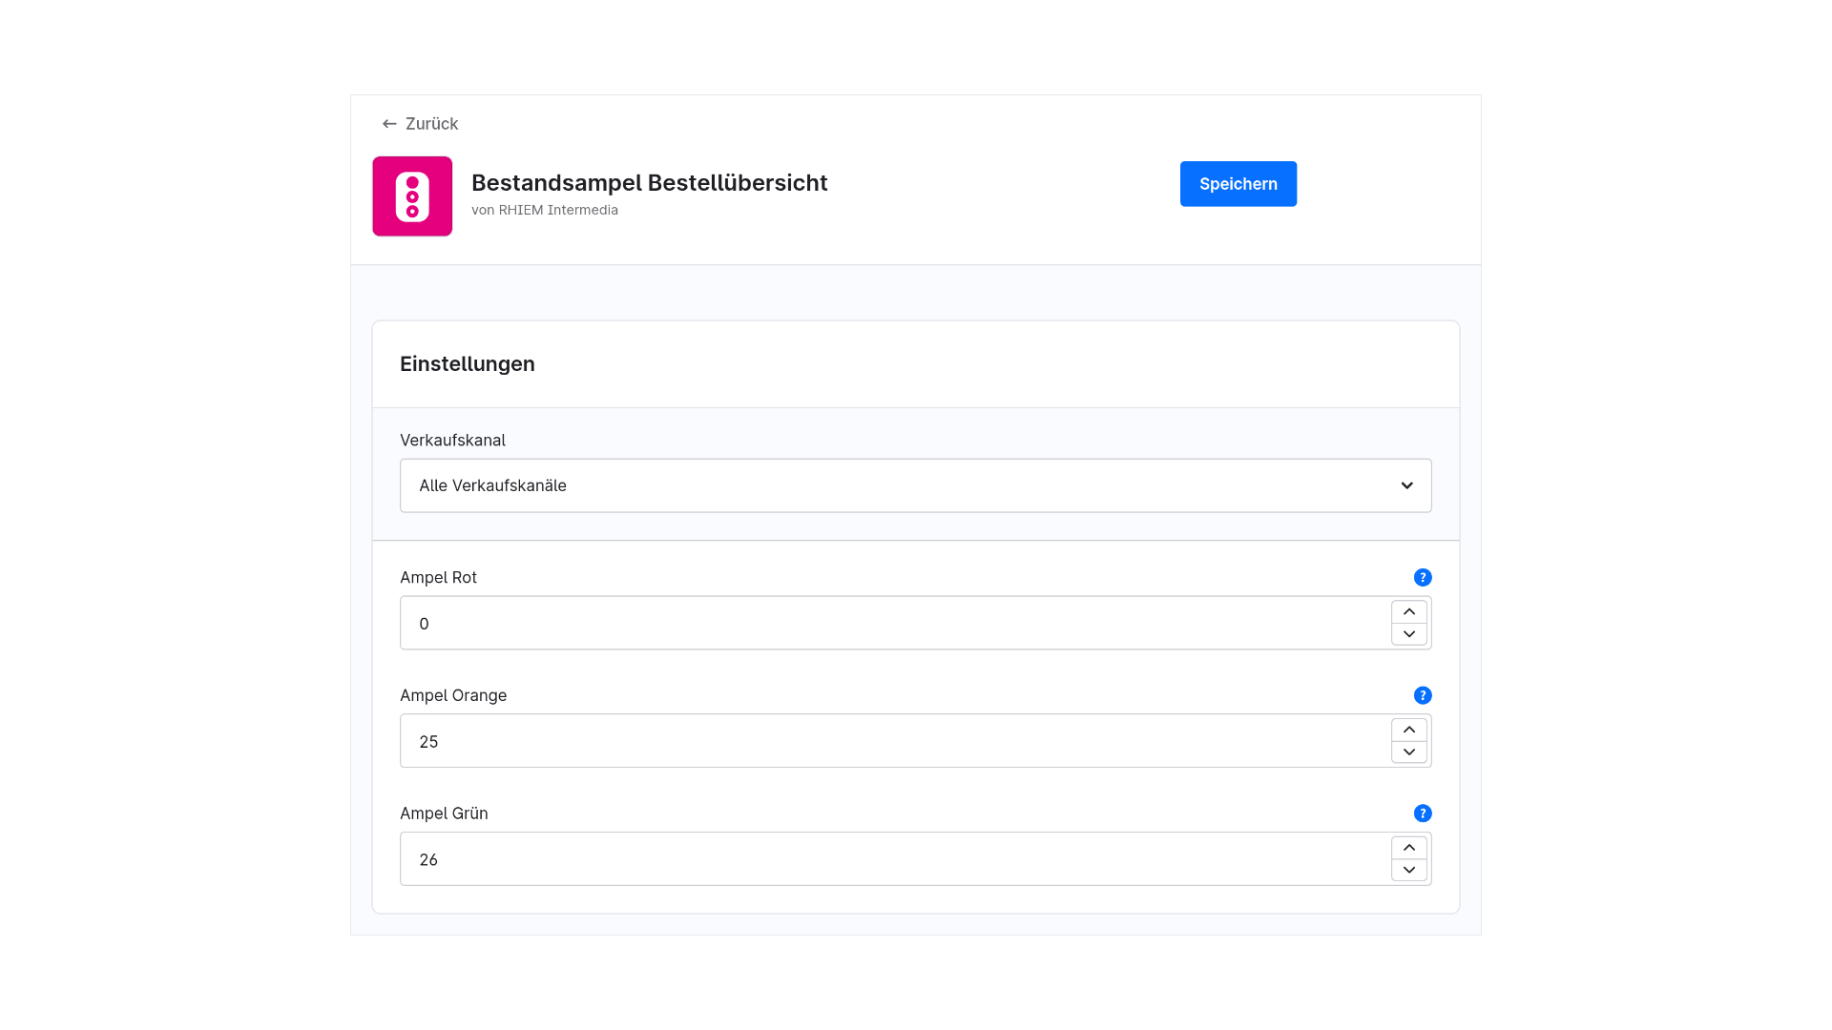This screenshot has width=1832, height=1030.
Task: Click the "Ampel Orange" label
Action: [x=453, y=696]
